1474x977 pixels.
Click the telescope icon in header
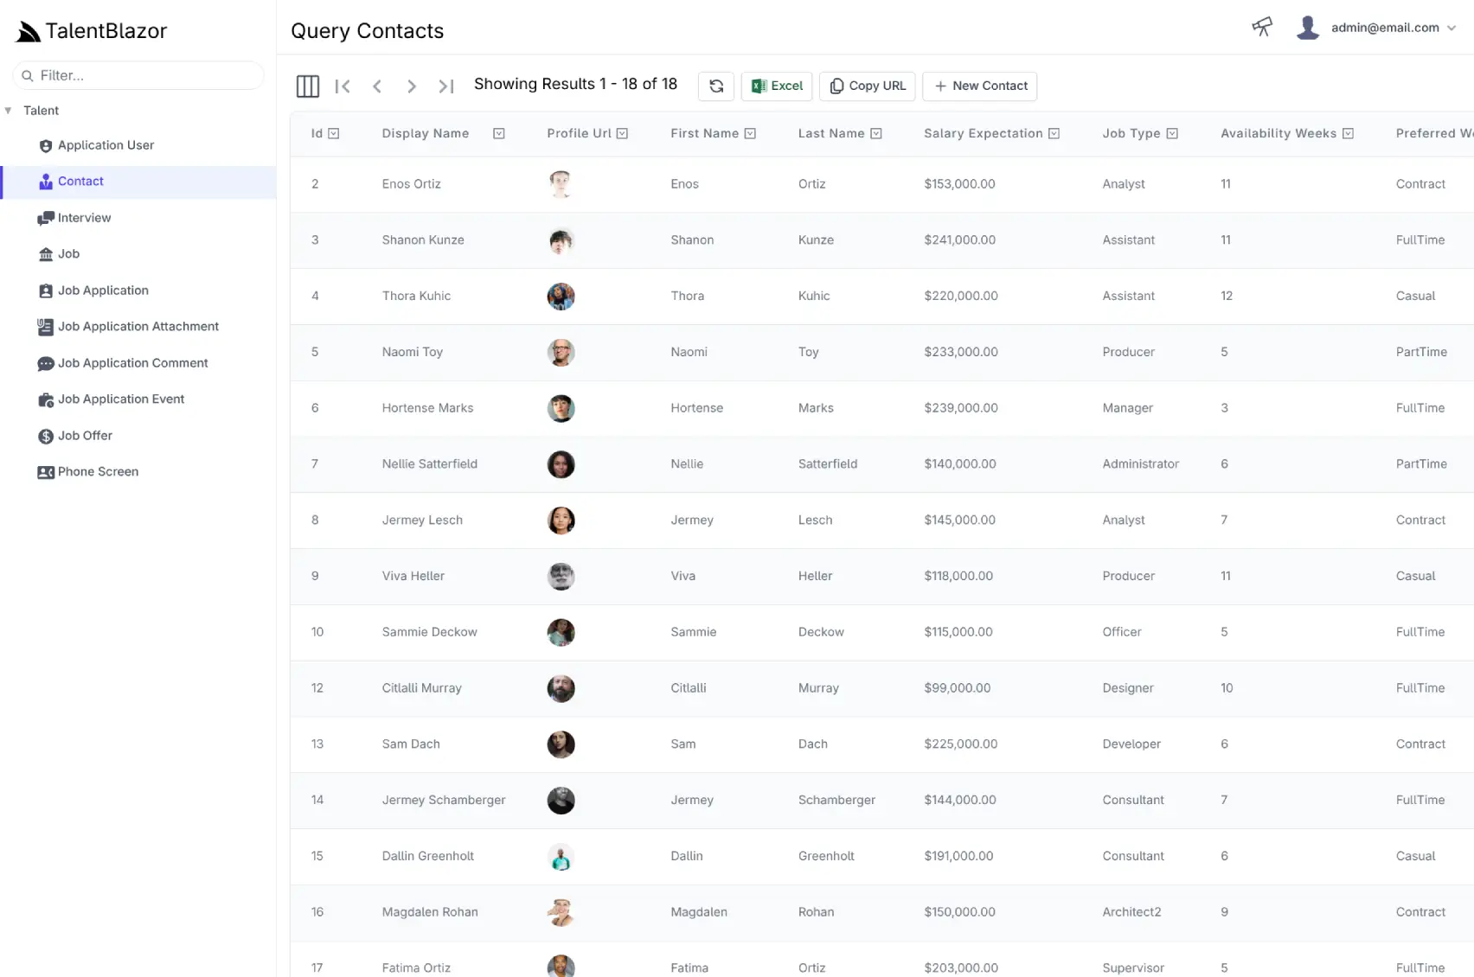[x=1262, y=28]
